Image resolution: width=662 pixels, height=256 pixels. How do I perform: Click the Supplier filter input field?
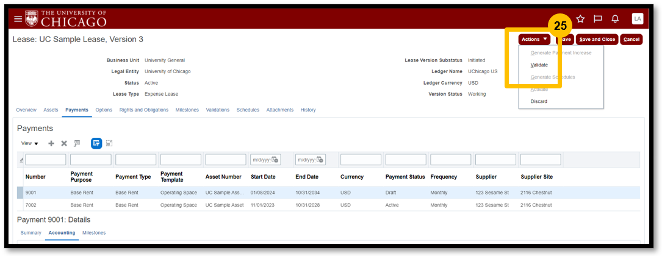(495, 160)
